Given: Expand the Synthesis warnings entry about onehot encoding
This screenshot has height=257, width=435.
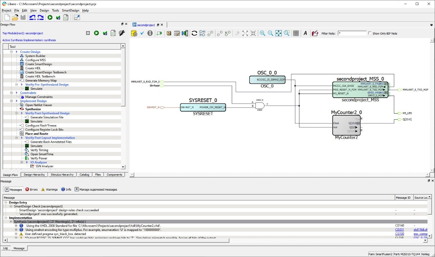Looking at the screenshot, I should pos(16,230).
